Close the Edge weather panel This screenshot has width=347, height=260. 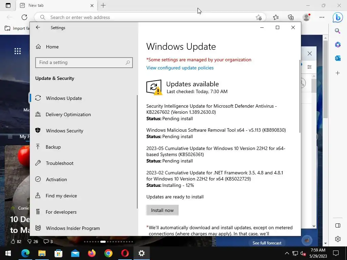tap(310, 53)
